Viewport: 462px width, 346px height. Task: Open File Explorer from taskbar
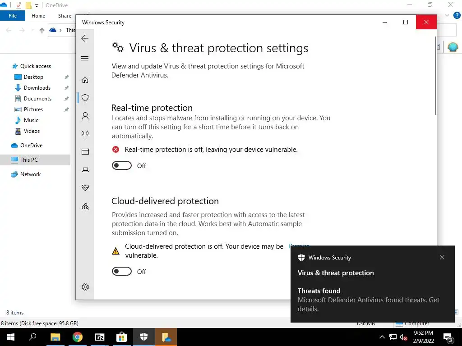point(55,337)
